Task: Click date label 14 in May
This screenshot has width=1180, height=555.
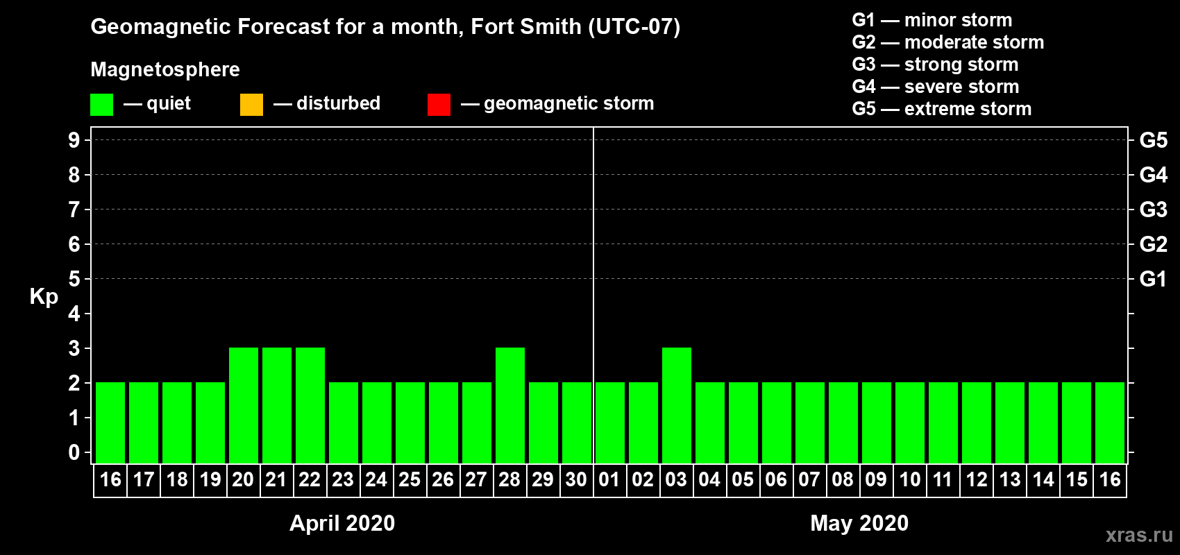Action: coord(1043,479)
